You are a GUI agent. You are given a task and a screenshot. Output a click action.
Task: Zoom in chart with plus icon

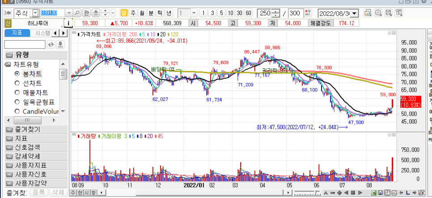(x=339, y=193)
